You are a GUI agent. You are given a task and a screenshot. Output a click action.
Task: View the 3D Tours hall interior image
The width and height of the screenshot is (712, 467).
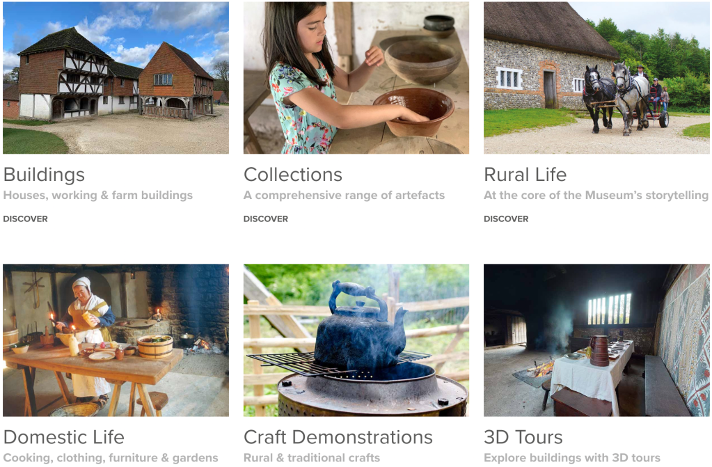pyautogui.click(x=596, y=340)
